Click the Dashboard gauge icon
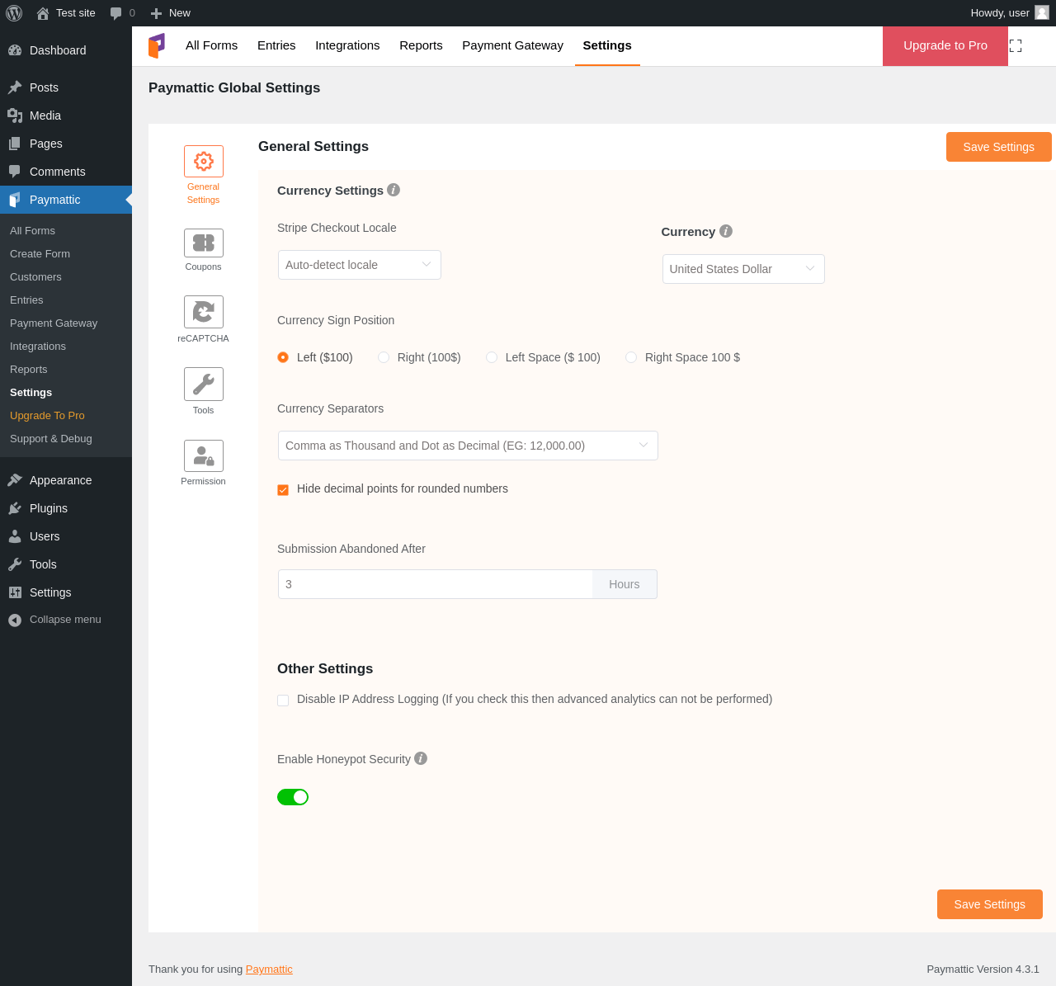1056x986 pixels. click(15, 50)
